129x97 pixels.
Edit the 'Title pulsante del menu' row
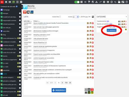[90, 39]
